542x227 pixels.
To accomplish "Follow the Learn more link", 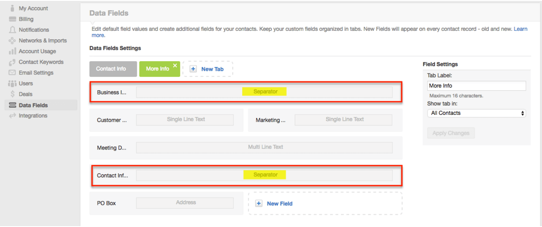I will click(x=520, y=29).
